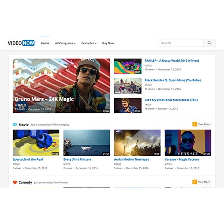Open the emotional correctness TED talk link
The width and height of the screenshot is (224, 224).
(x=171, y=100)
